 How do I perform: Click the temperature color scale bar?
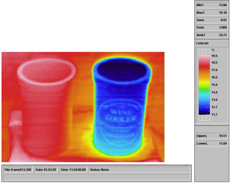pyautogui.click(x=204, y=85)
